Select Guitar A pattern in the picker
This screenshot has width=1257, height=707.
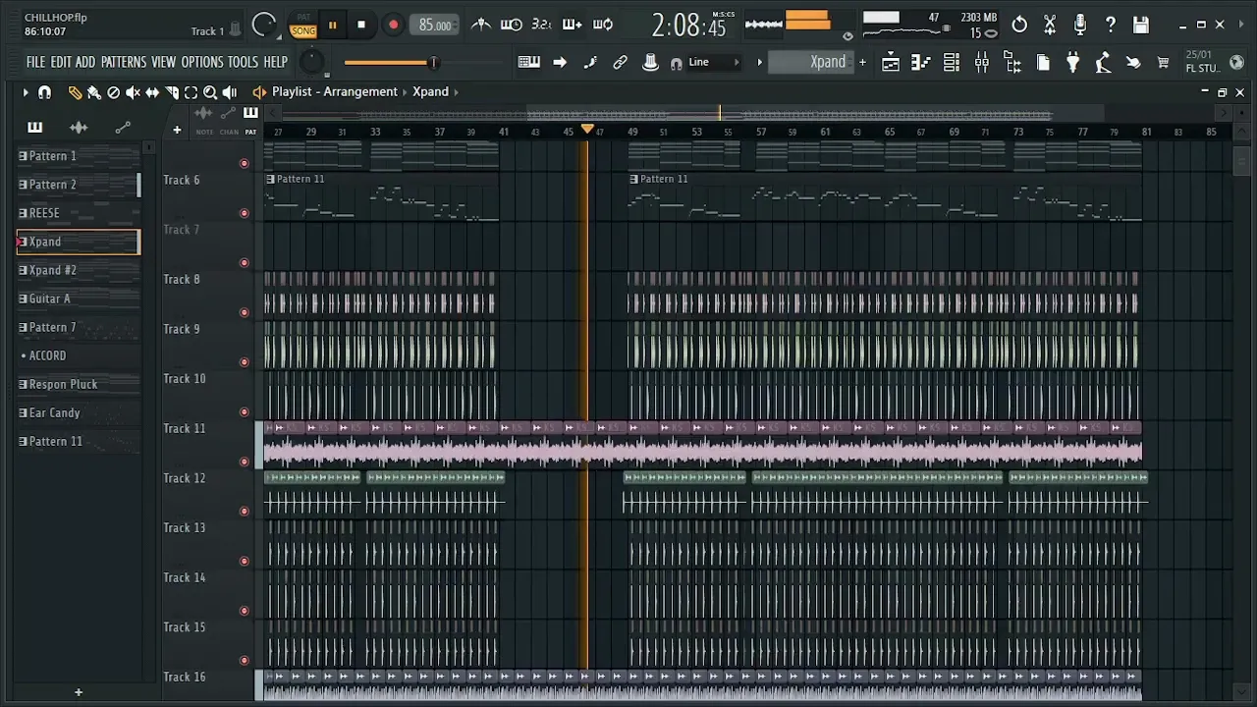(x=79, y=299)
